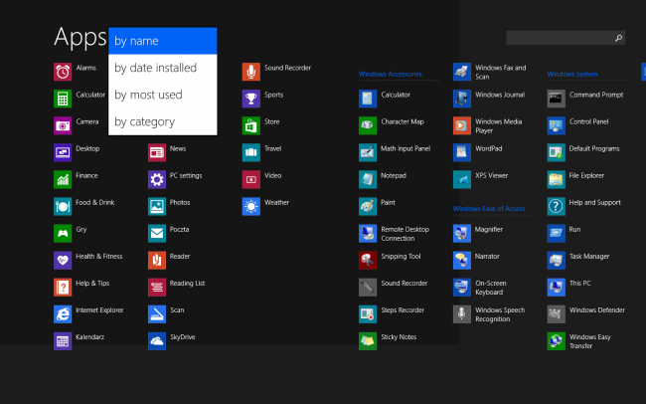Launch the Photos app icon
The width and height of the screenshot is (646, 404).
click(x=157, y=206)
